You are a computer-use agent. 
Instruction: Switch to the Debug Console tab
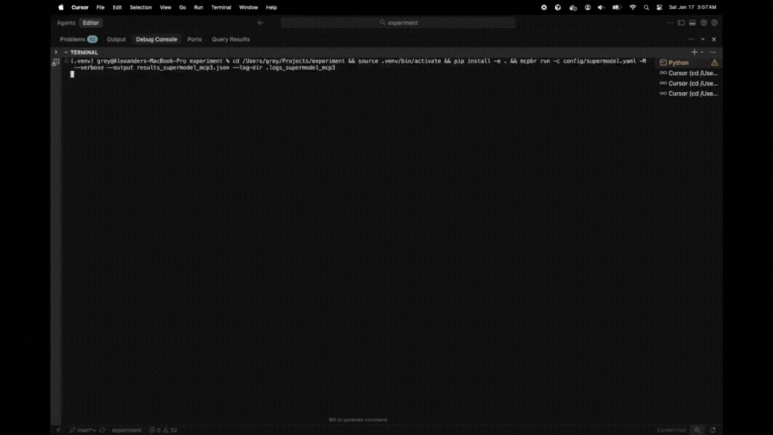coord(156,39)
